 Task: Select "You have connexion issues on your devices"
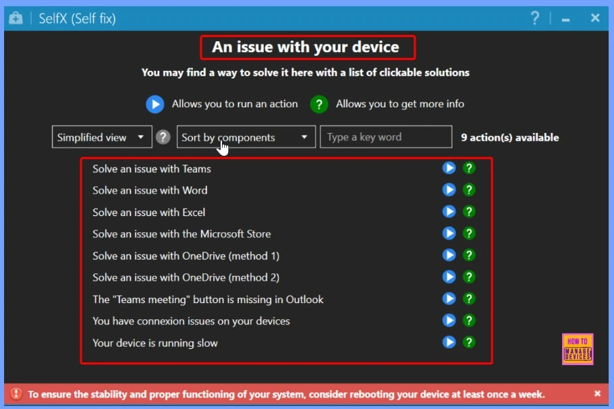click(x=191, y=321)
